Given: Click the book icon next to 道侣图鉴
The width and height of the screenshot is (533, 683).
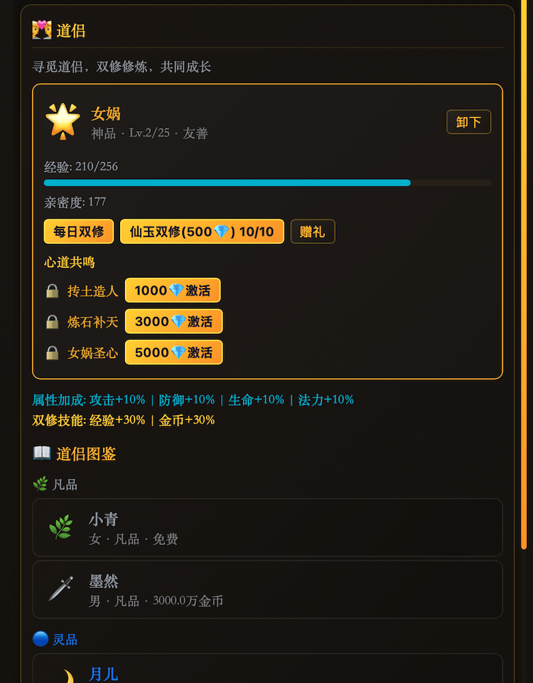Looking at the screenshot, I should [x=42, y=453].
